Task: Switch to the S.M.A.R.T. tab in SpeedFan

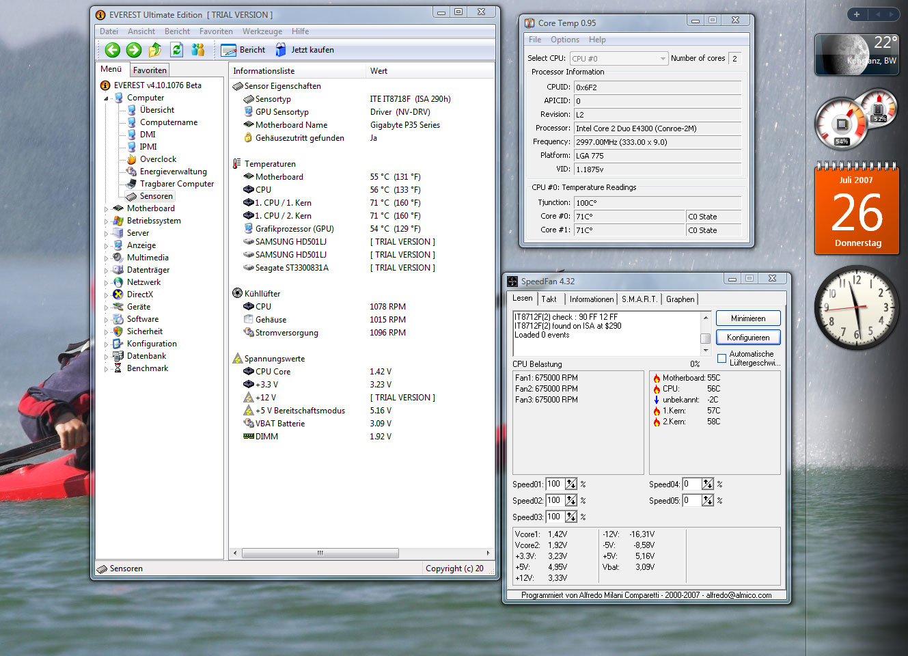Action: (639, 299)
